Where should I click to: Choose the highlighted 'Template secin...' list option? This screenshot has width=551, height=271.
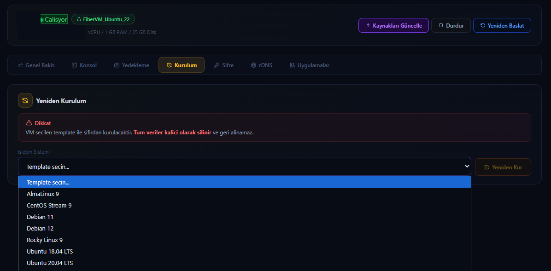pyautogui.click(x=245, y=182)
